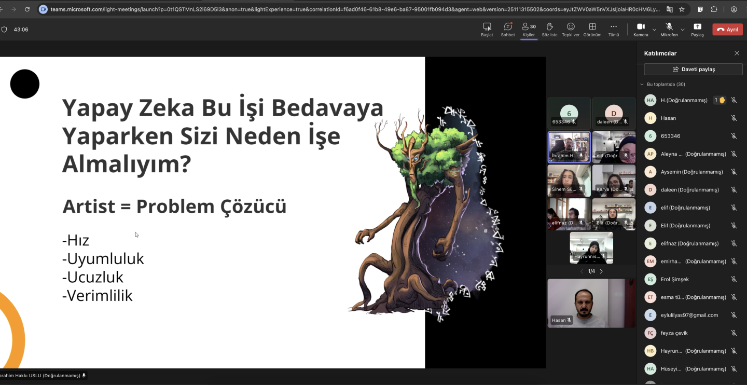Open the Tümü more options menu
The image size is (747, 385).
(x=614, y=29)
